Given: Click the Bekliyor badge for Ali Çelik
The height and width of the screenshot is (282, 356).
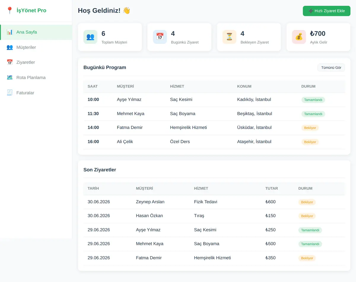Looking at the screenshot, I should point(310,142).
